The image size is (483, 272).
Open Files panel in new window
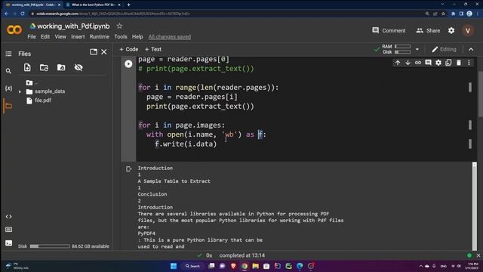(x=94, y=52)
